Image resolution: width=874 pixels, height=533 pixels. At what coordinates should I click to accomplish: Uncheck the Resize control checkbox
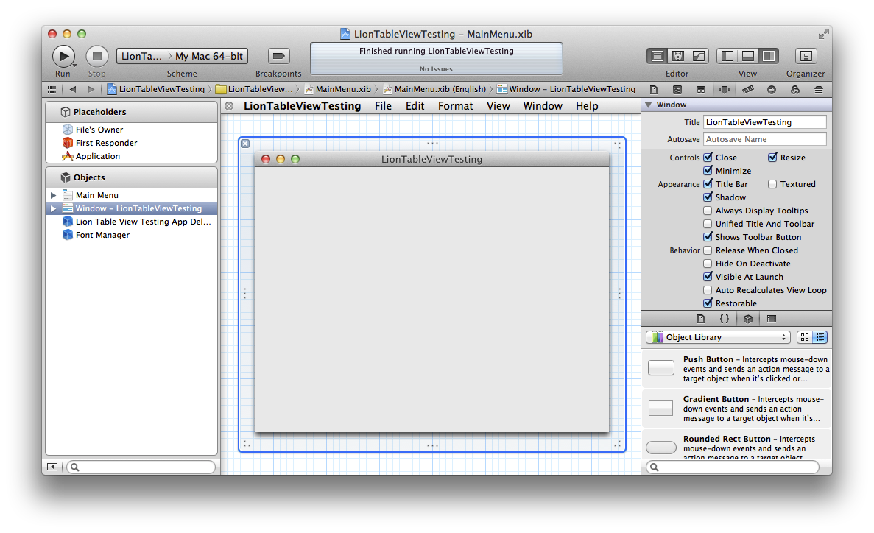(772, 158)
